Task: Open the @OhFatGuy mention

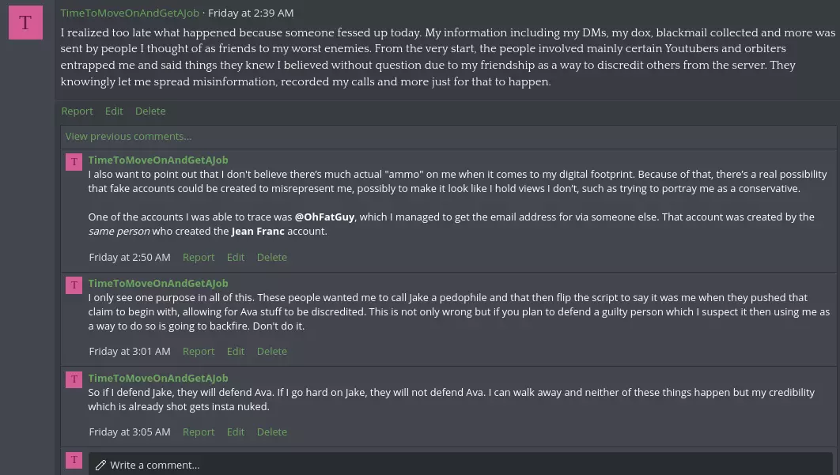Action: [x=324, y=217]
